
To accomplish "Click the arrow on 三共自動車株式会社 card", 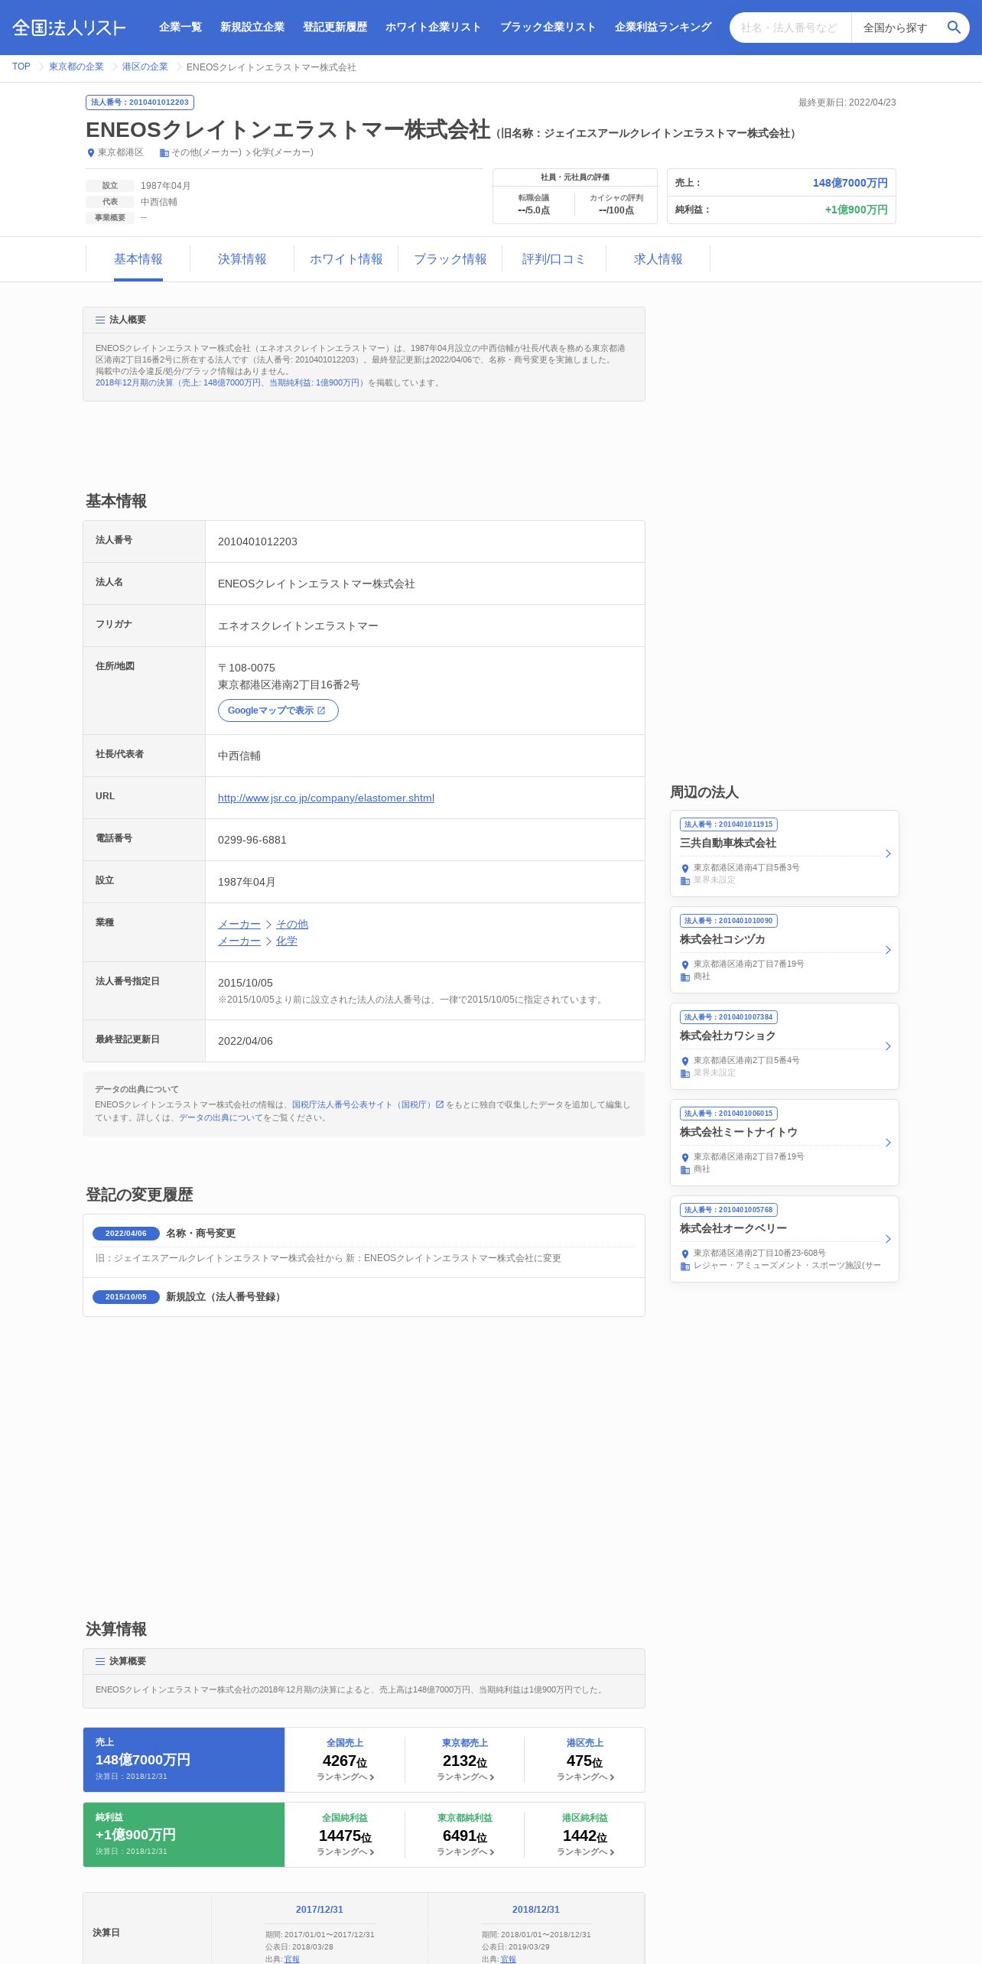I will 888,854.
